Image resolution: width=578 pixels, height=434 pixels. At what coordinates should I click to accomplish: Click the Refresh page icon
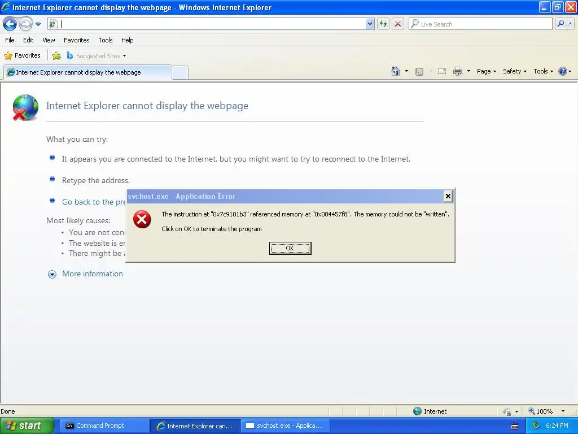click(x=383, y=24)
